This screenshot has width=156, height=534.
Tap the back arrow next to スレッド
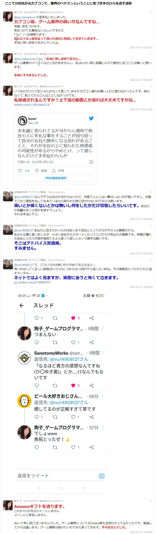click(22, 306)
